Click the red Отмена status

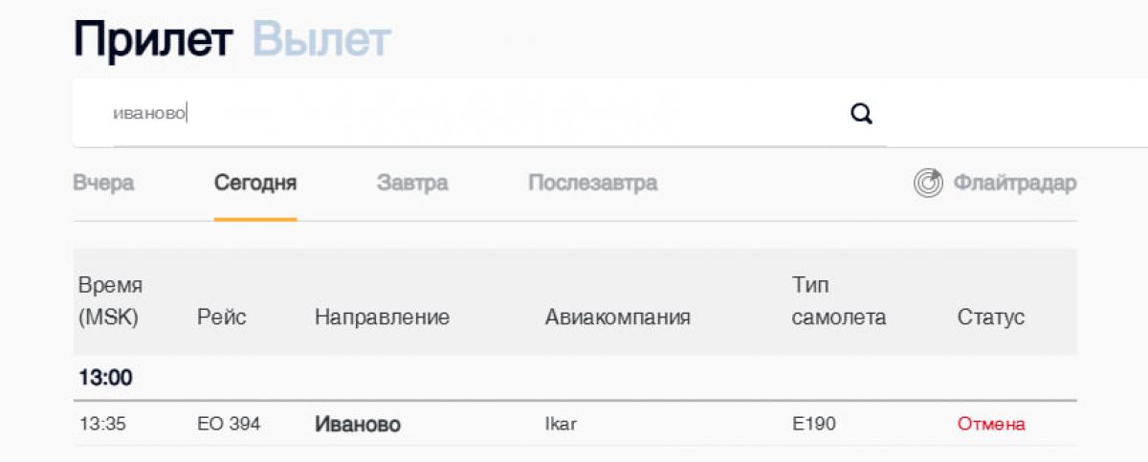[x=991, y=424]
